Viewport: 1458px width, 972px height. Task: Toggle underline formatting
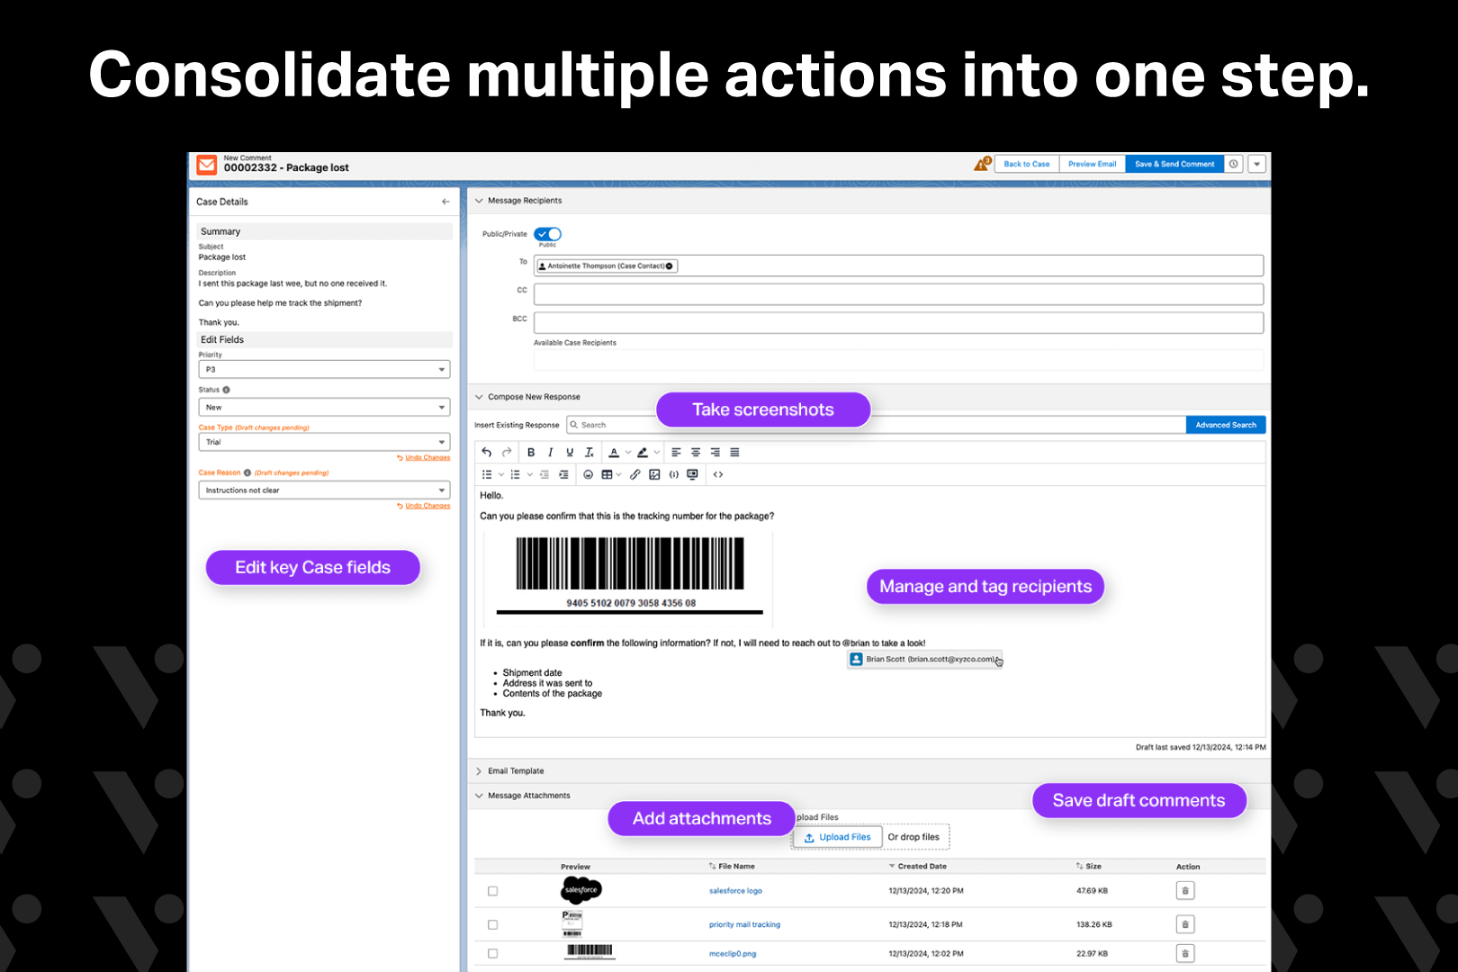(x=570, y=453)
